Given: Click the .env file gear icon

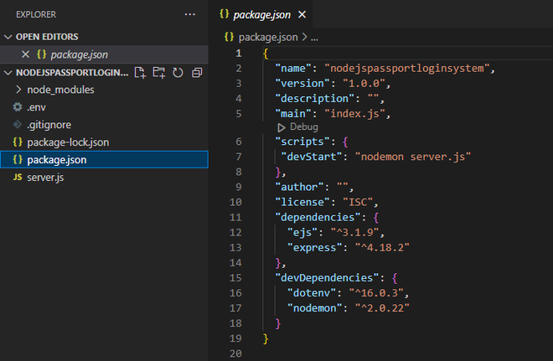Looking at the screenshot, I should (18, 107).
